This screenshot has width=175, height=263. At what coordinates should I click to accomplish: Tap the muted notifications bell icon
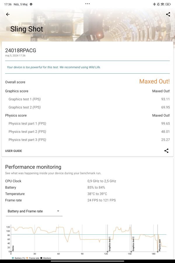[158, 4]
